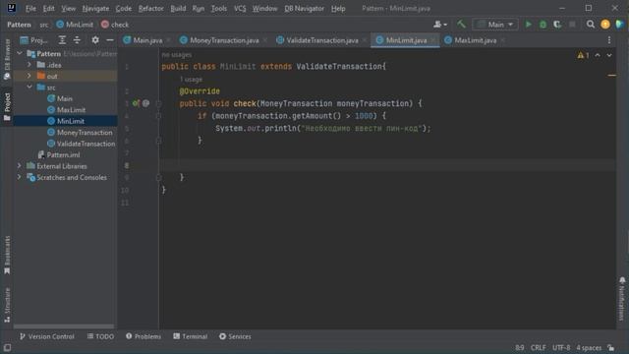Image resolution: width=629 pixels, height=354 pixels.
Task: Expand the .idea folder
Action: click(x=29, y=65)
